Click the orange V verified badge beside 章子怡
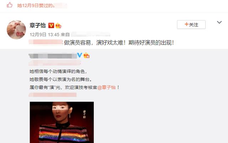The height and width of the screenshot is (143, 228). [x=51, y=25]
